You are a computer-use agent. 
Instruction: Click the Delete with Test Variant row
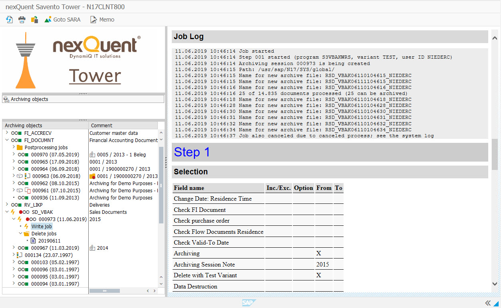coord(258,275)
